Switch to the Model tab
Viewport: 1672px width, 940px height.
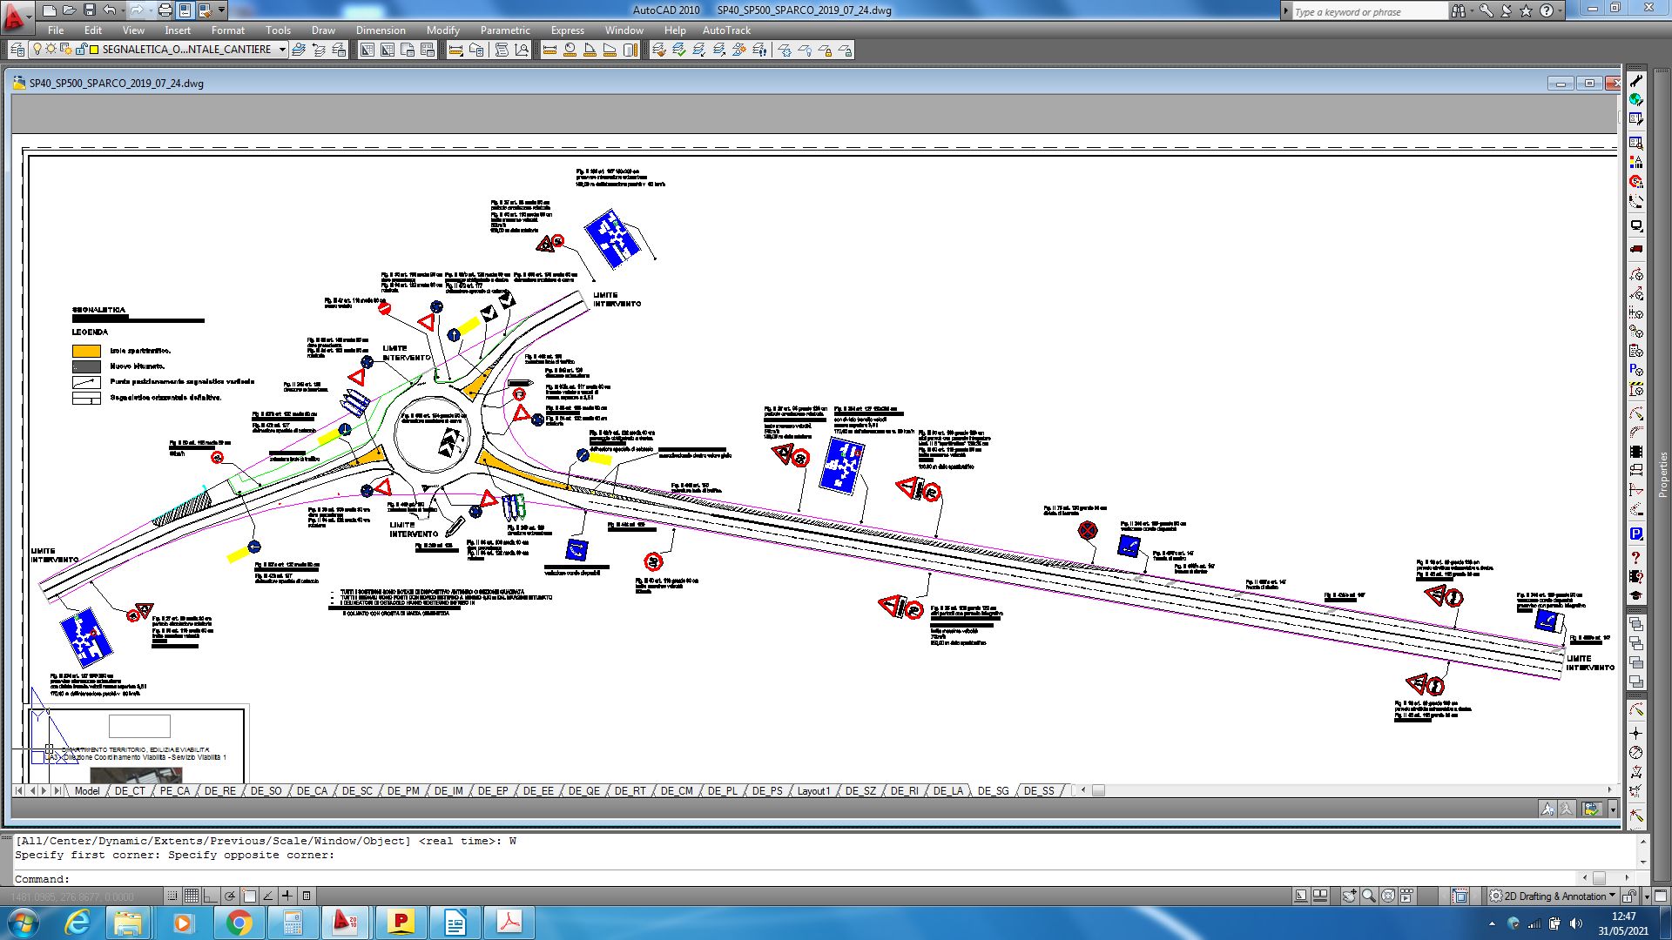pos(86,790)
